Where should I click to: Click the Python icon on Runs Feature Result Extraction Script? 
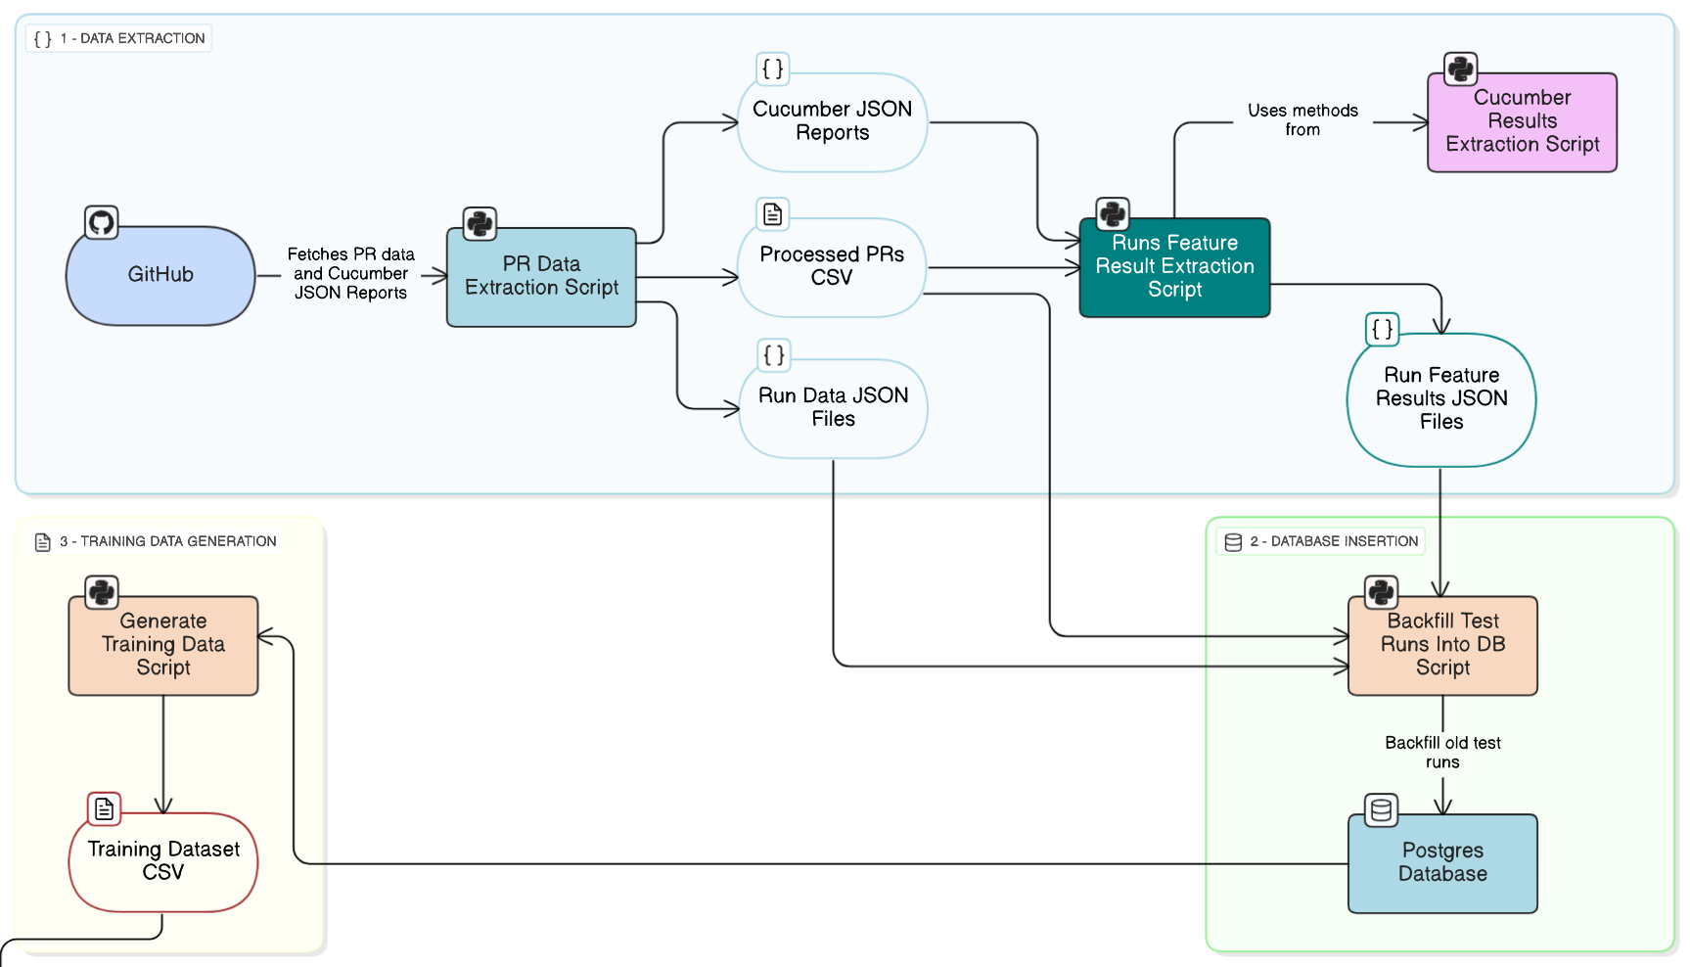pos(1115,213)
